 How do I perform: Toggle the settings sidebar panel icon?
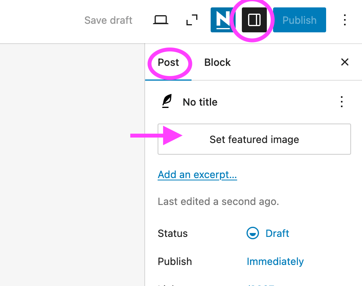[254, 20]
